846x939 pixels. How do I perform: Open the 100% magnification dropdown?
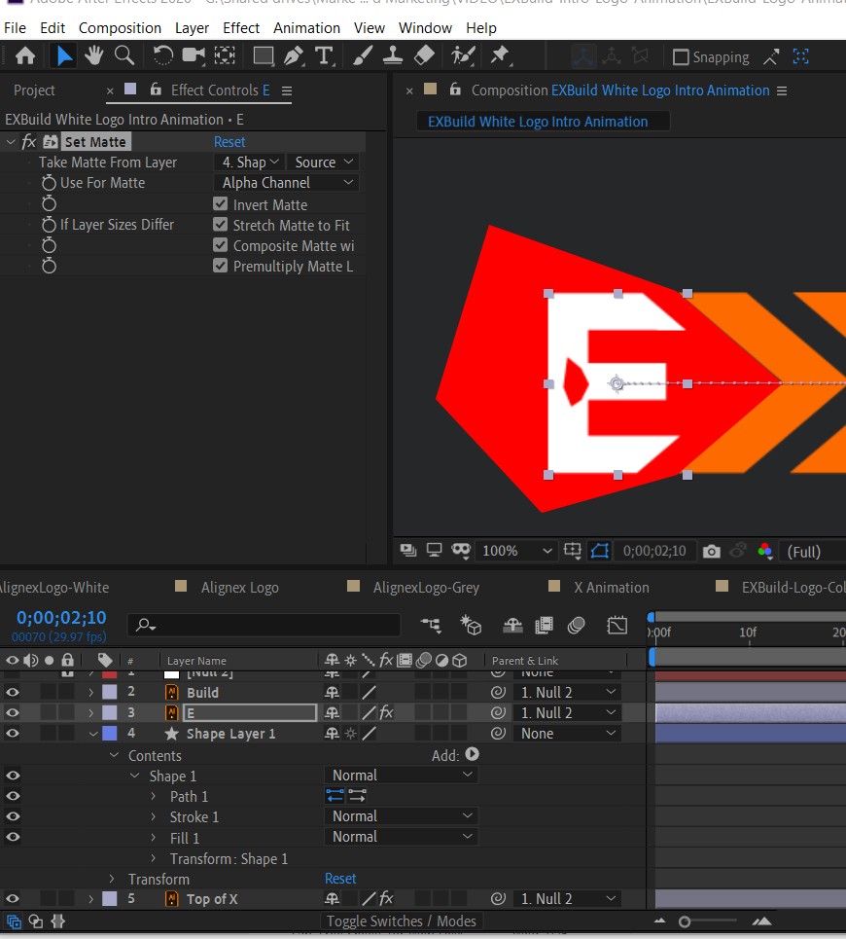click(x=516, y=551)
